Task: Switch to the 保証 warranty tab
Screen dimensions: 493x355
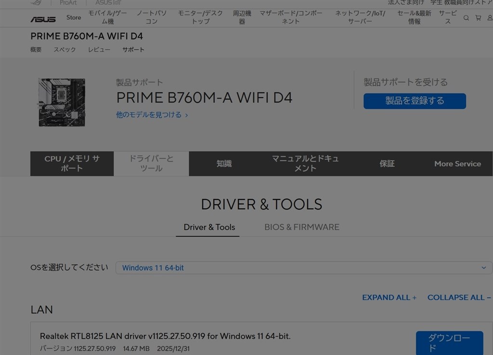Action: pyautogui.click(x=387, y=164)
